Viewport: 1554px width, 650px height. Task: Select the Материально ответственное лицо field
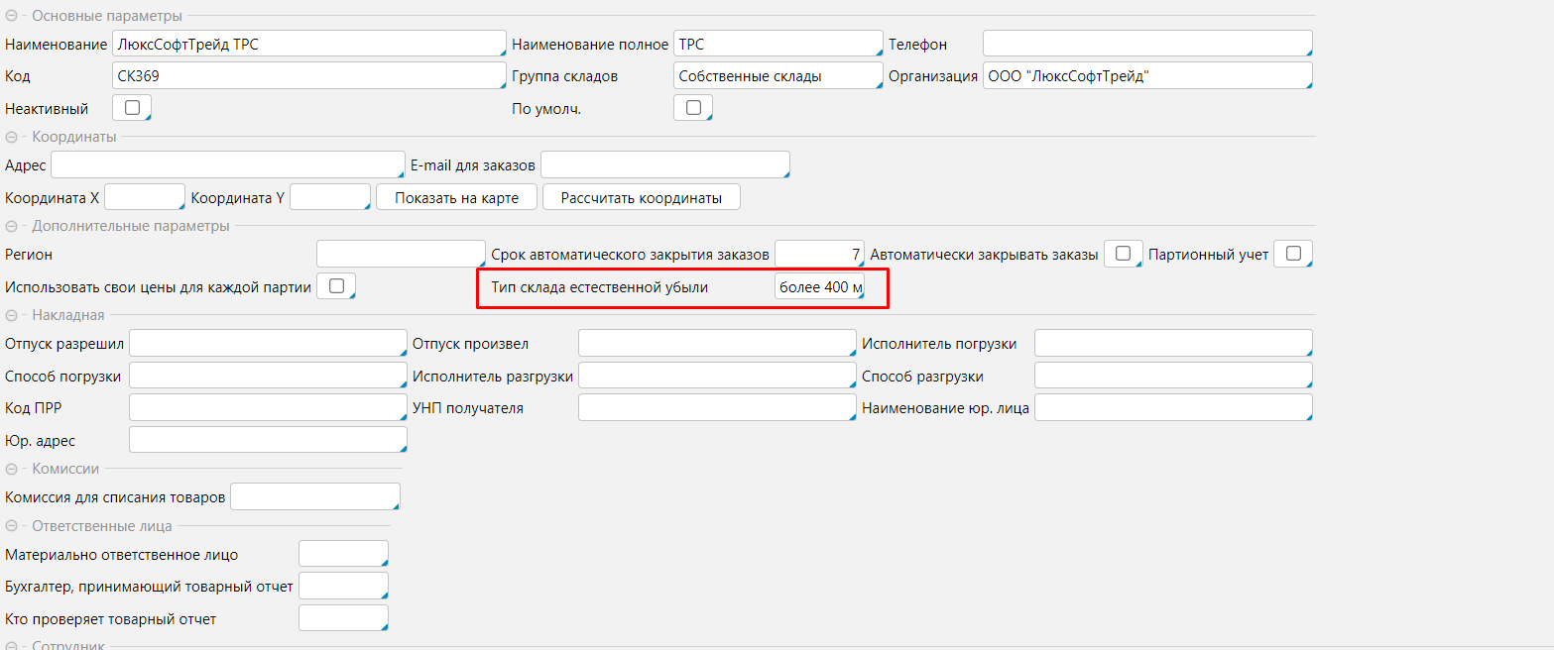[343, 555]
